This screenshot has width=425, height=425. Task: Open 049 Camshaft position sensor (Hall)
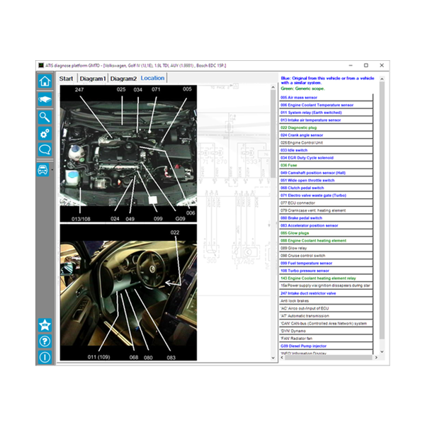coord(326,173)
